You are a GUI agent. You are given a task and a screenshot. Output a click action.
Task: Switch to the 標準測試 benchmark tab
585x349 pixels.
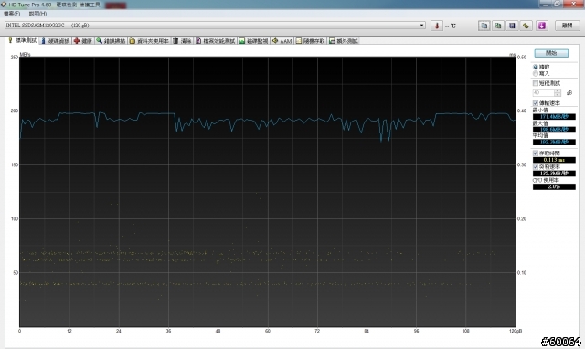point(22,40)
